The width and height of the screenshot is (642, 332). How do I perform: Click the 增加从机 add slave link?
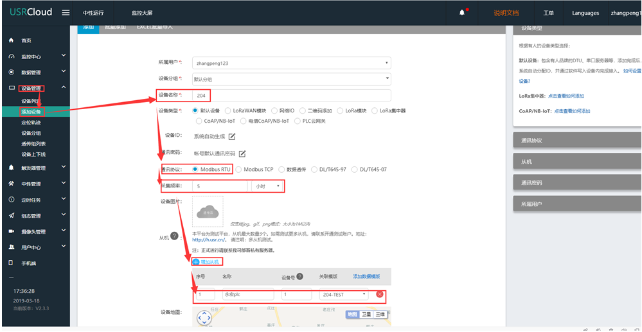[206, 262]
